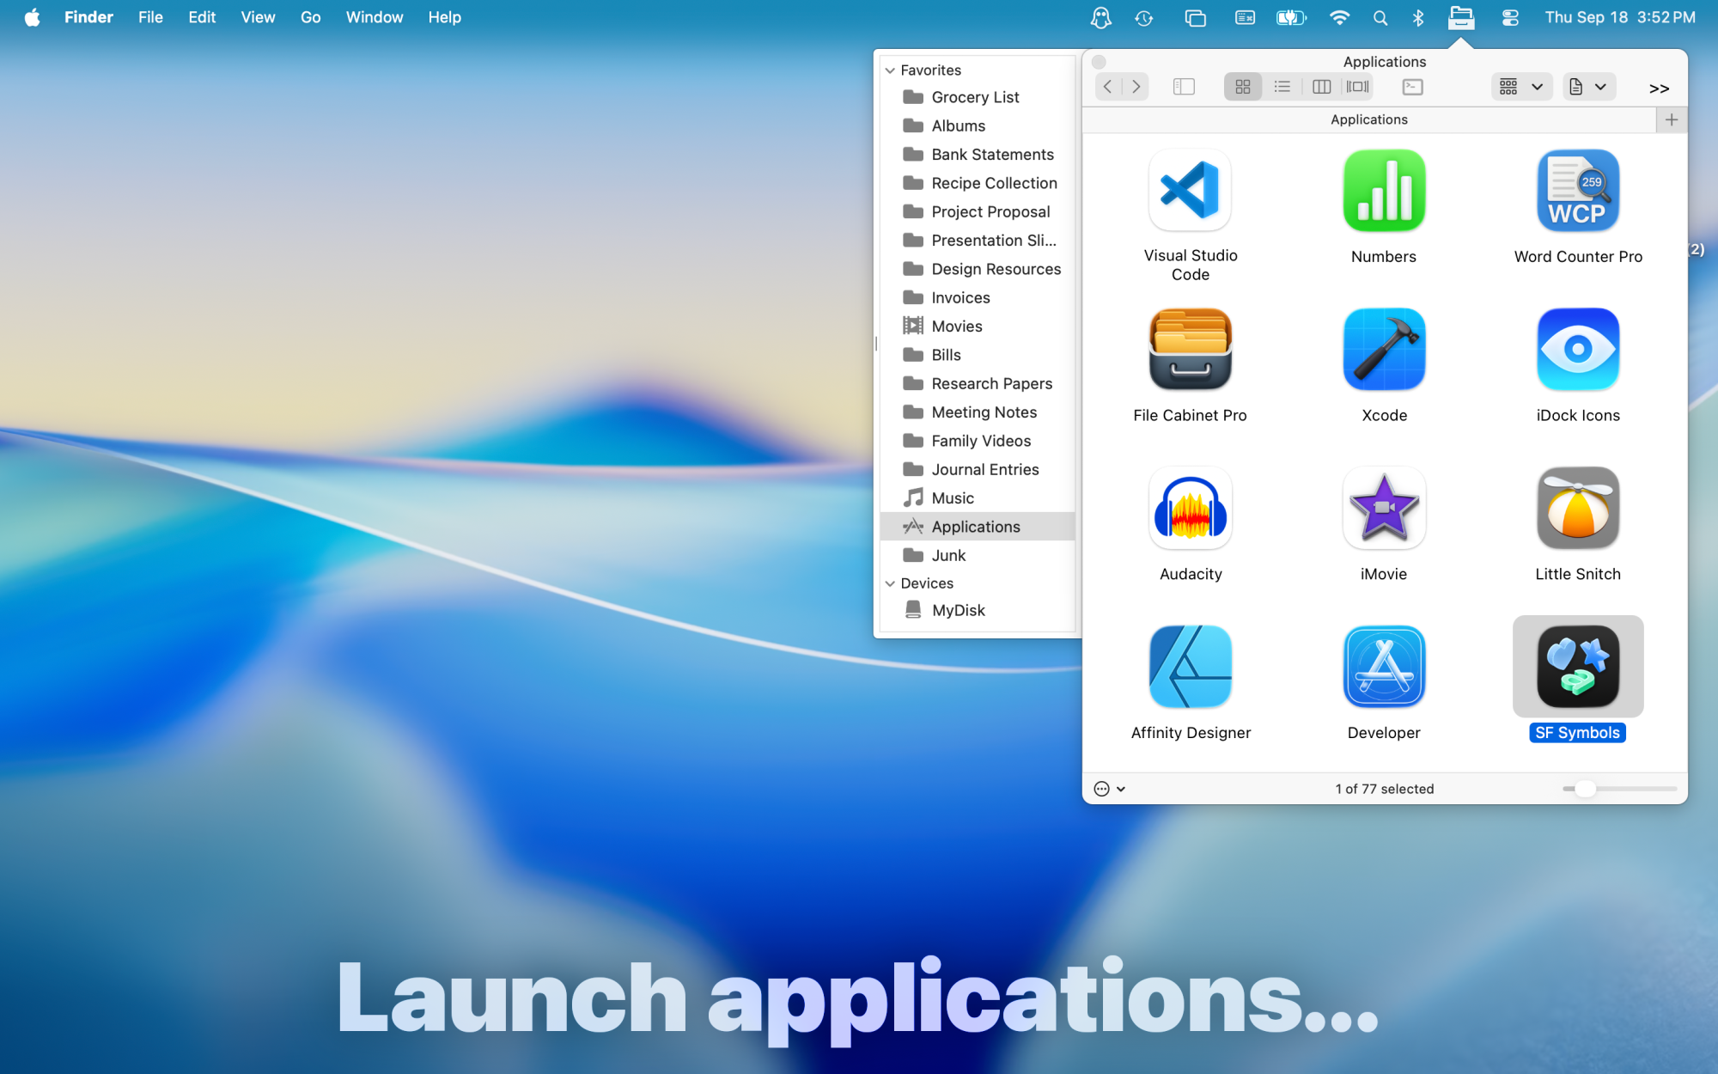Switch to list view in toolbar

(x=1282, y=87)
